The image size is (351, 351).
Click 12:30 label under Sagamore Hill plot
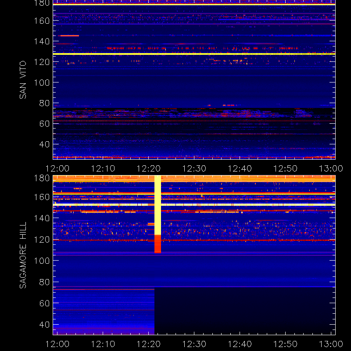[194, 344]
